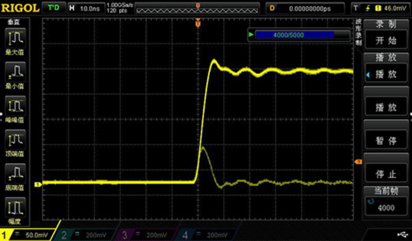The width and height of the screenshot is (412, 241).
Task: Click the RIGOL logo
Action: click(21, 6)
